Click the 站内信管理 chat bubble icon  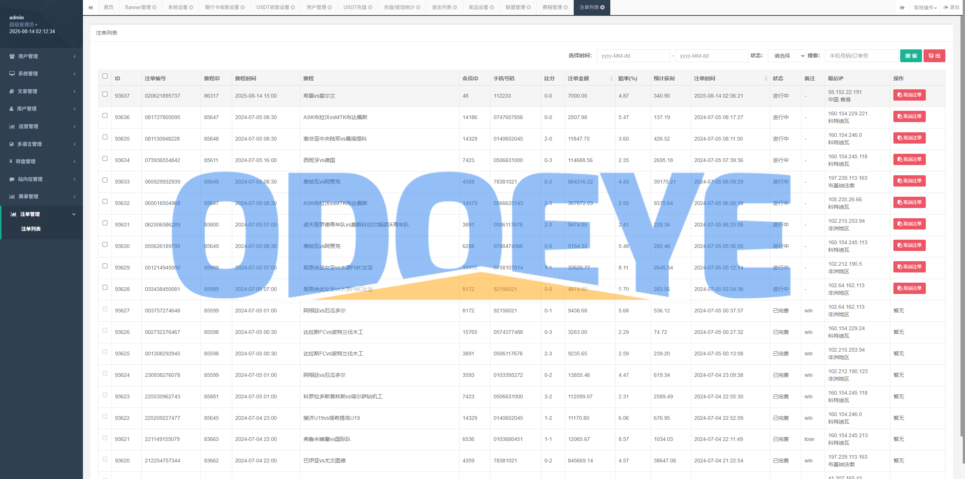(x=12, y=179)
